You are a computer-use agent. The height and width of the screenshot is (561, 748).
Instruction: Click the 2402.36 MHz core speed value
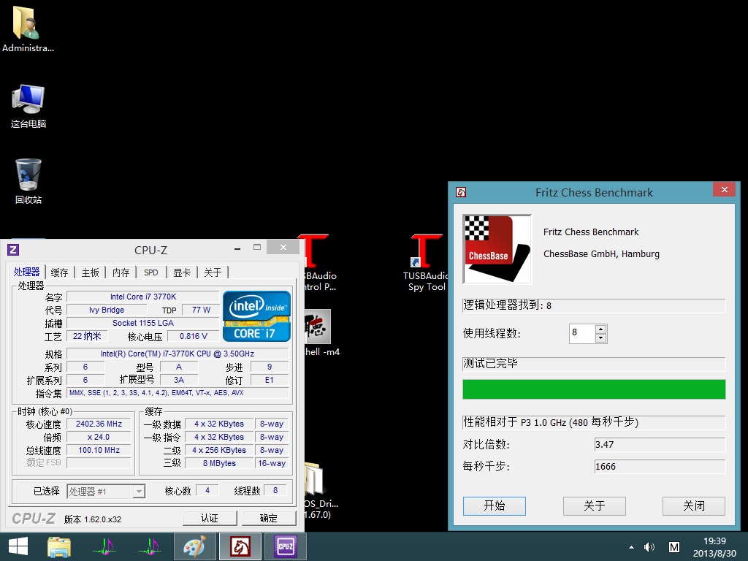coord(99,424)
